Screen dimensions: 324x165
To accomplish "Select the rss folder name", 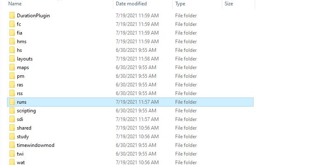I will pyautogui.click(x=20, y=93).
